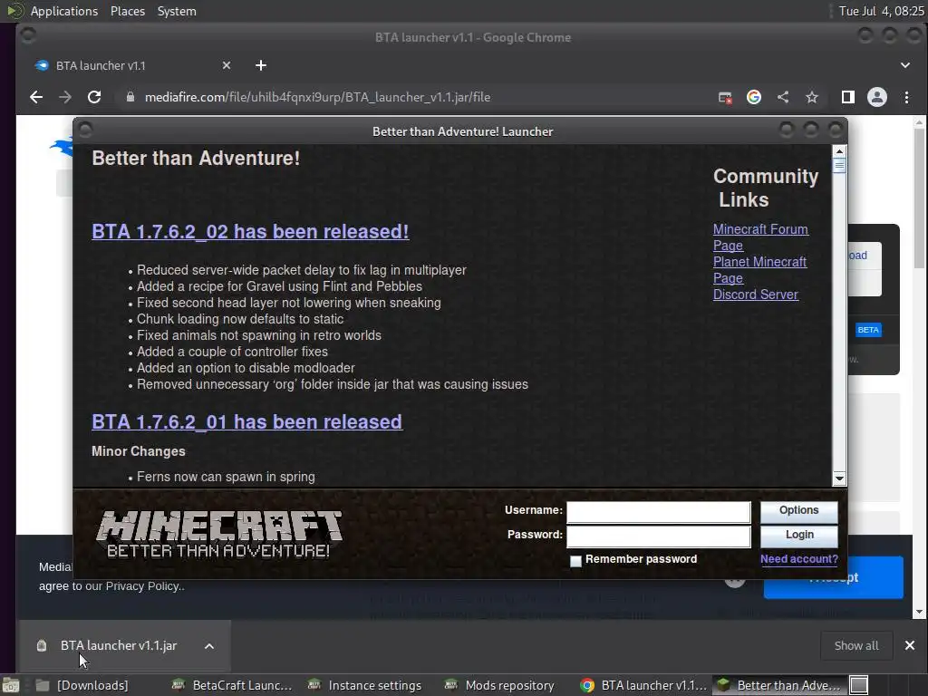Share this page via share icon

(783, 97)
